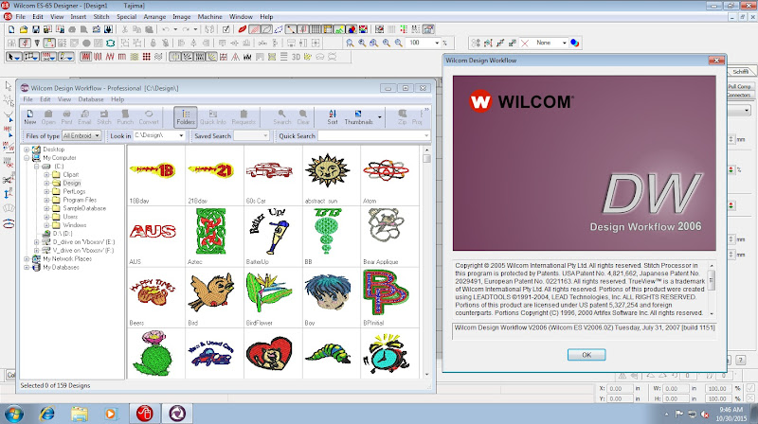This screenshot has width=758, height=424.
Task: Click the blue color wheel swatch icon
Action: click(575, 43)
